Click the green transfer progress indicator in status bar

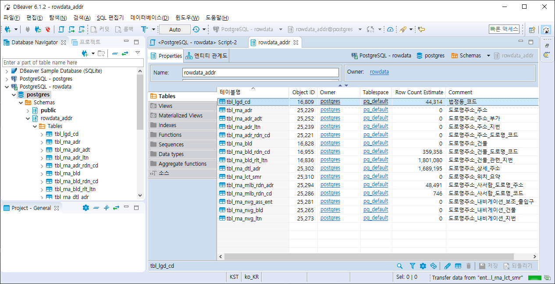point(535,277)
